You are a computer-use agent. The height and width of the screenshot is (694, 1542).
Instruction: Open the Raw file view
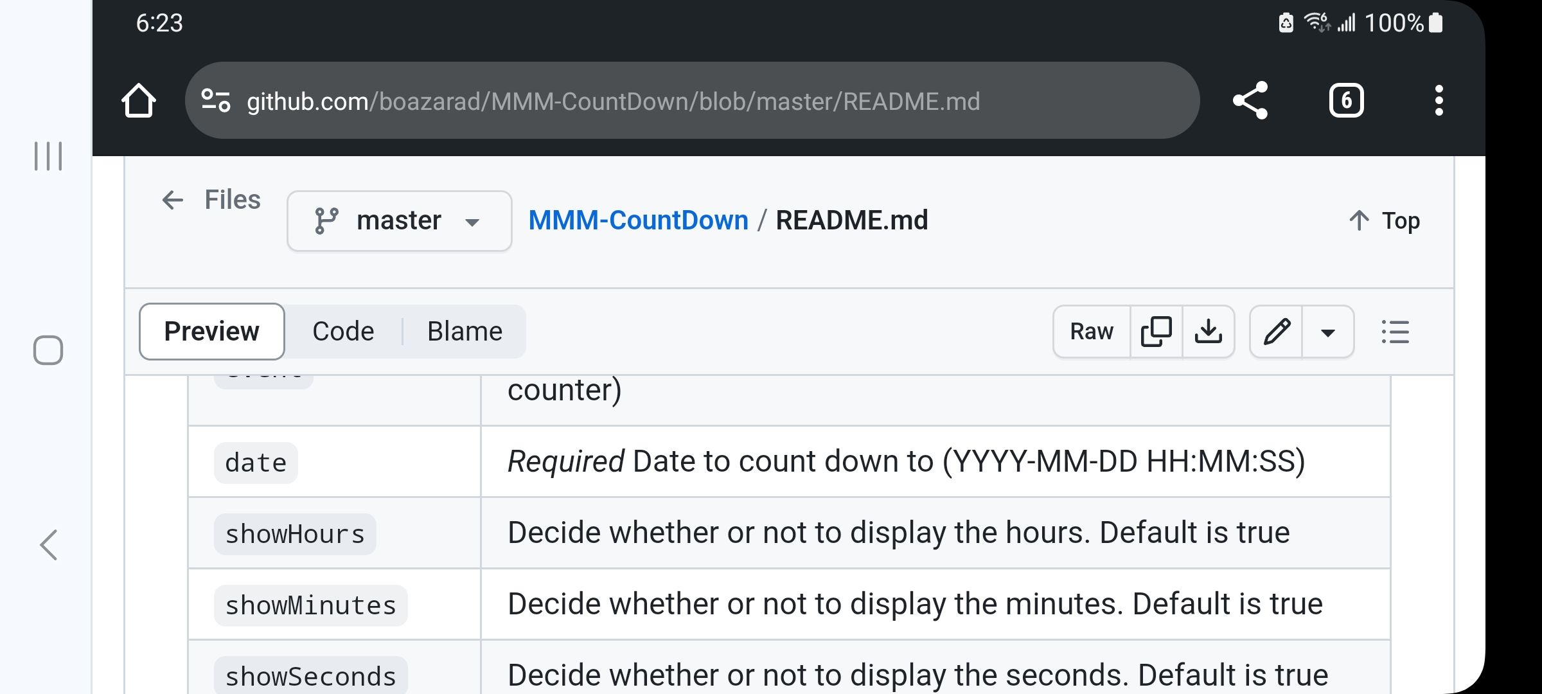(x=1091, y=332)
